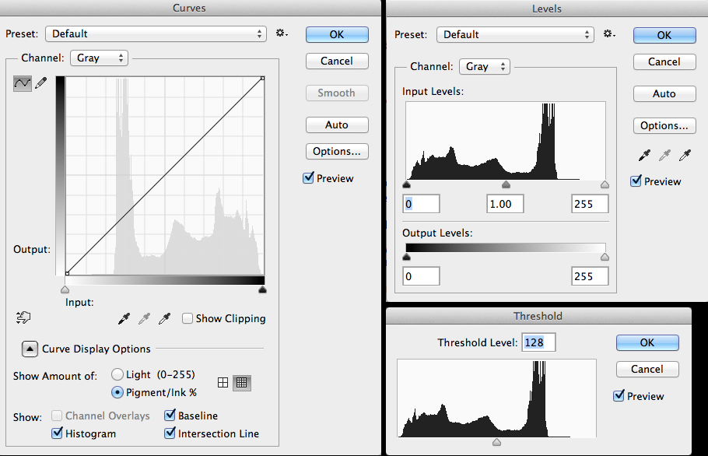
Task: Collapse the Curve Display Options section
Action: (29, 349)
